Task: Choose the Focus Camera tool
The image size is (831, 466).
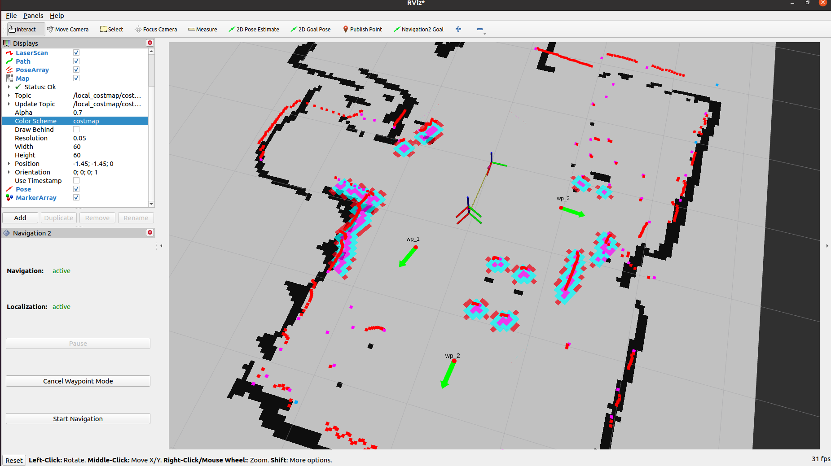Action: tap(156, 30)
